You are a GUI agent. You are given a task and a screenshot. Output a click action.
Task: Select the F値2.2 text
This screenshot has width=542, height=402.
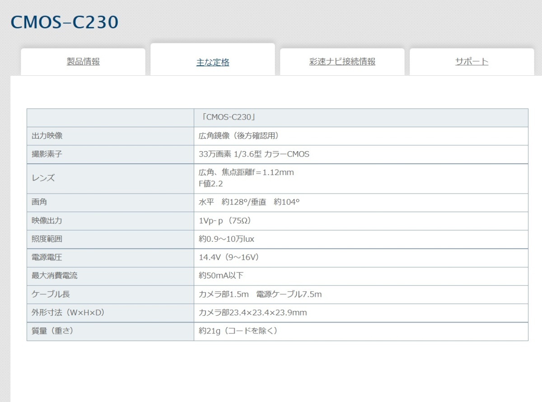click(211, 184)
